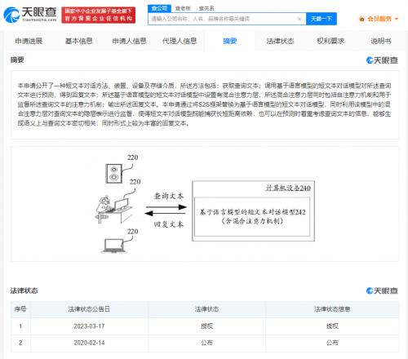Click the red official certification banner

click(x=98, y=15)
